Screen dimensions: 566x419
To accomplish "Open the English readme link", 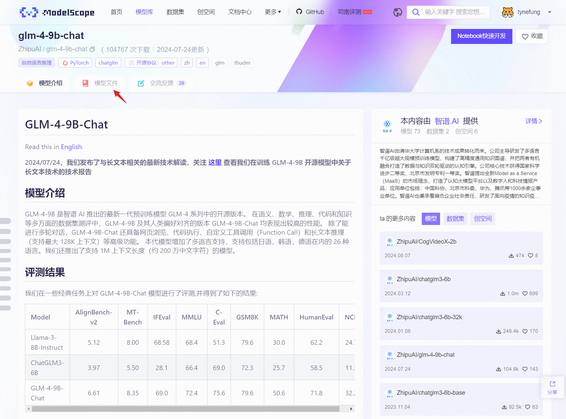I will (71, 147).
